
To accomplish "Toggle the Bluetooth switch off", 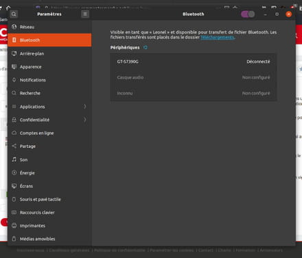I will click(x=248, y=14).
